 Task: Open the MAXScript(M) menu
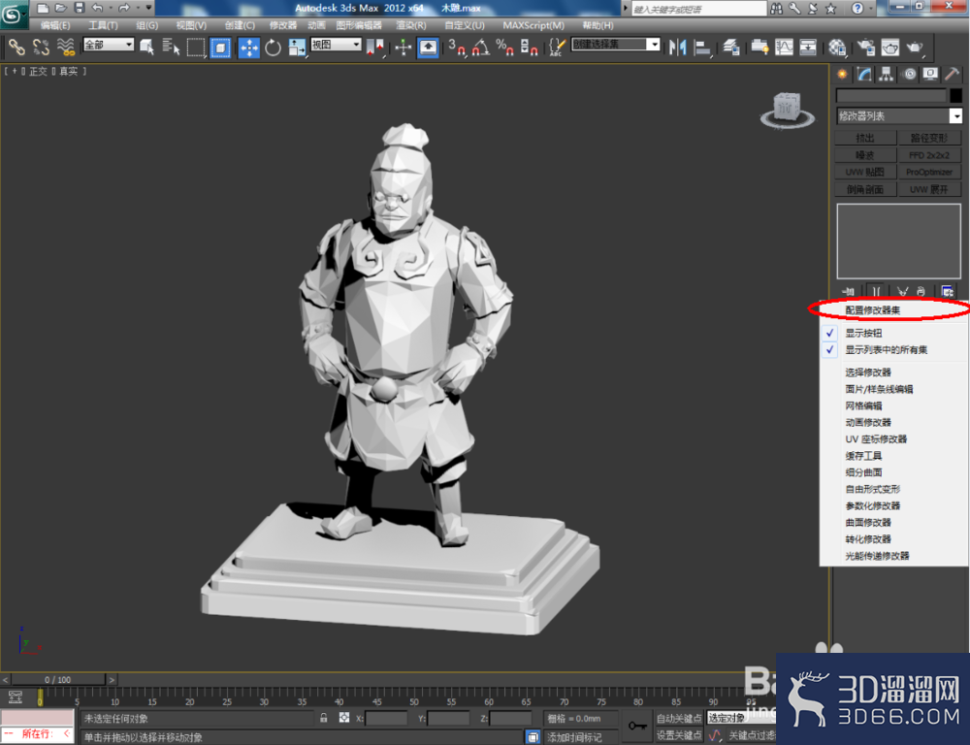[x=533, y=25]
